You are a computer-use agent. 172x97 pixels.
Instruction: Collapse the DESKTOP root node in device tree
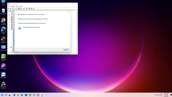point(8,11)
